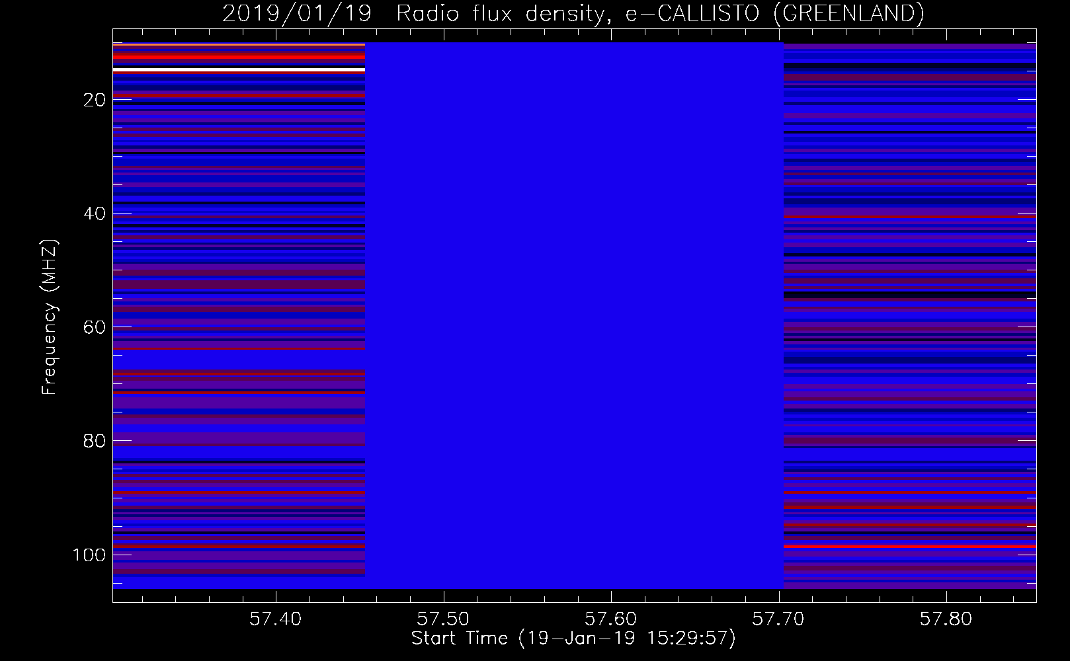Click the x-axis tick label '57.70'

point(779,619)
